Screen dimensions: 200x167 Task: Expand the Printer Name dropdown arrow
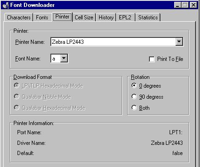pos(179,42)
